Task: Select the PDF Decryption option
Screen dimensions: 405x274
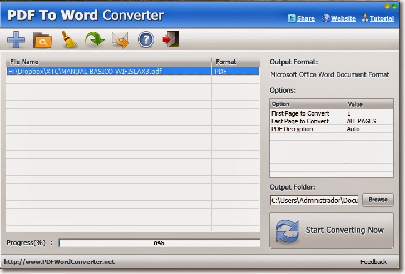Action: 292,129
